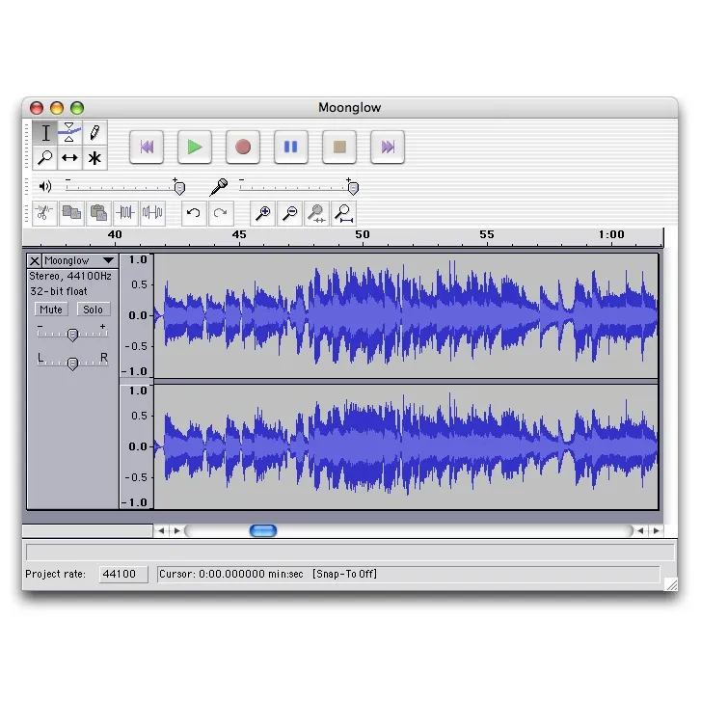Click the left scroll arrow beside the scrollbar
The width and height of the screenshot is (701, 701).
tap(161, 530)
